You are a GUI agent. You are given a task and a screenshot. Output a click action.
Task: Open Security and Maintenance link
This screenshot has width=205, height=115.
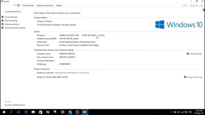[x=15, y=105]
